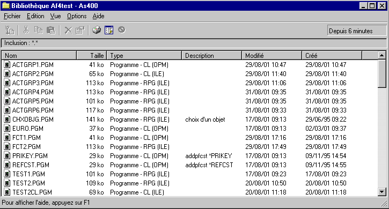The height and width of the screenshot is (209, 389).
Task: Click size '117 ko' of ACTGRP6.PGM
Action: (95, 110)
